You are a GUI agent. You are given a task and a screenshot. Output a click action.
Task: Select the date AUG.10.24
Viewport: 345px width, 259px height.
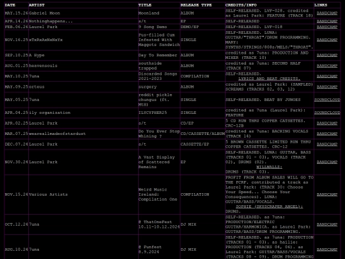click(x=16, y=249)
